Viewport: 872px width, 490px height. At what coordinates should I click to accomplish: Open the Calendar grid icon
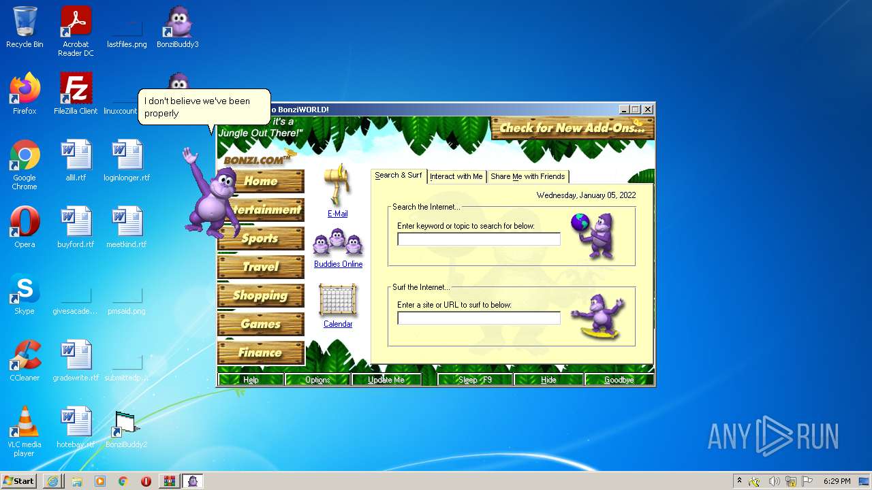[338, 300]
